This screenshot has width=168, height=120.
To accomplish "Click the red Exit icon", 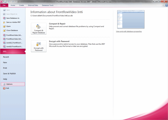I will click(4, 88).
